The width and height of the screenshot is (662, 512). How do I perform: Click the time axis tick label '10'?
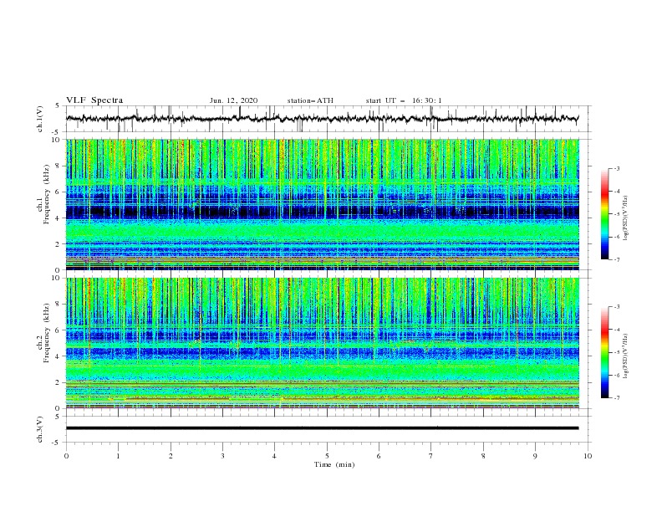pyautogui.click(x=588, y=456)
